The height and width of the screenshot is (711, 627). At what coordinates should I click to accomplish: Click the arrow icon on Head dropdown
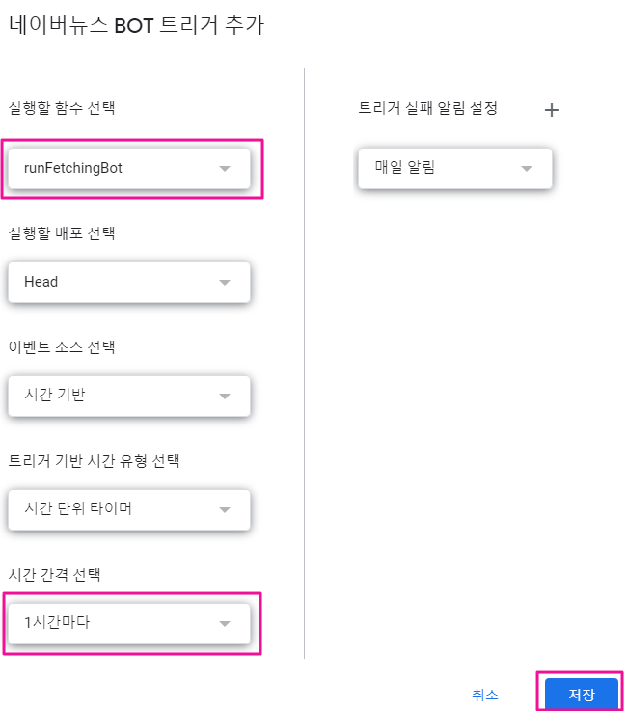pyautogui.click(x=225, y=283)
